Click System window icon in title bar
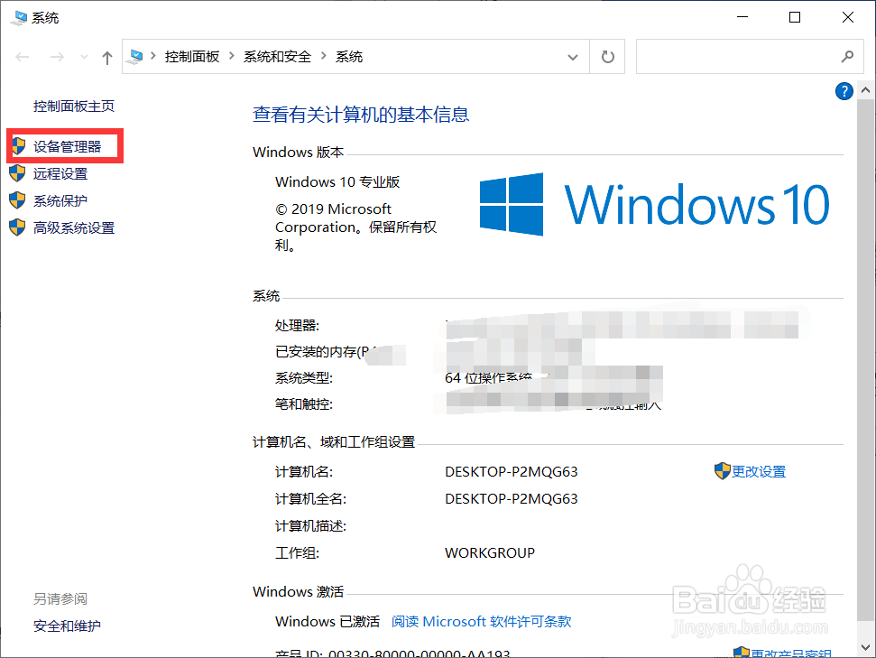The image size is (876, 658). tap(18, 18)
